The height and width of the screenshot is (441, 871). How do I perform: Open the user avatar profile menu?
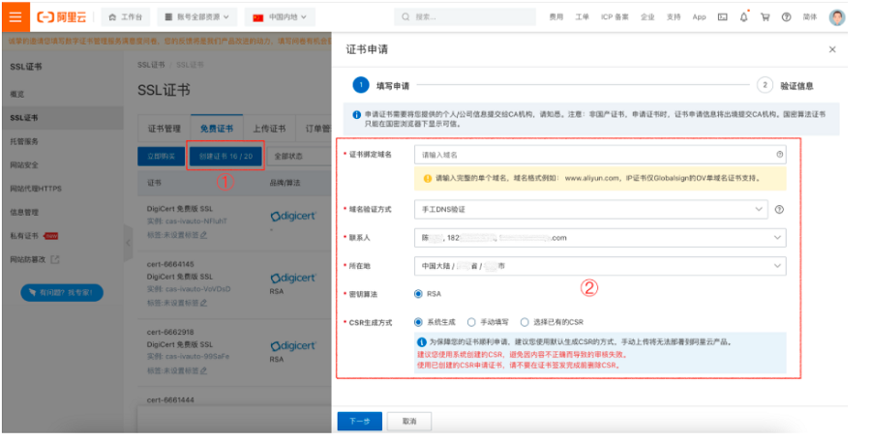click(x=836, y=17)
